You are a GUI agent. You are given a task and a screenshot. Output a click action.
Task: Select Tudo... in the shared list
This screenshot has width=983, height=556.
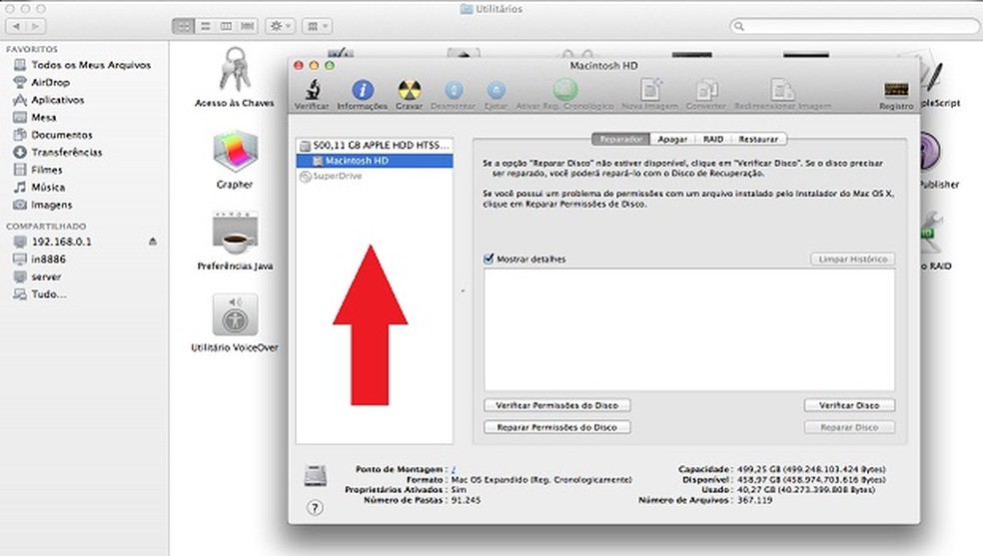pyautogui.click(x=48, y=294)
